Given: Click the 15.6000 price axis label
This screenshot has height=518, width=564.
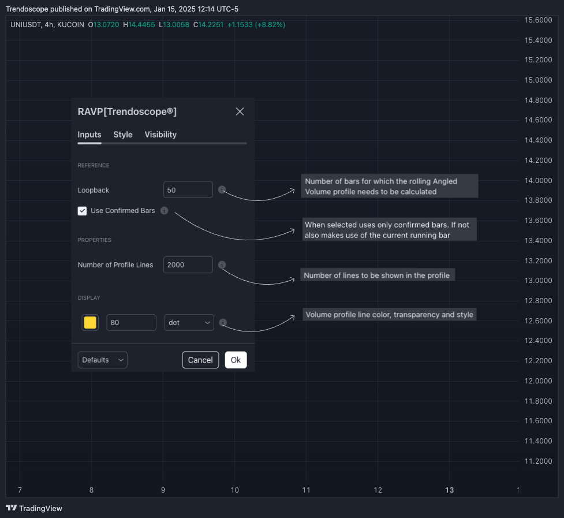Looking at the screenshot, I should tap(538, 20).
